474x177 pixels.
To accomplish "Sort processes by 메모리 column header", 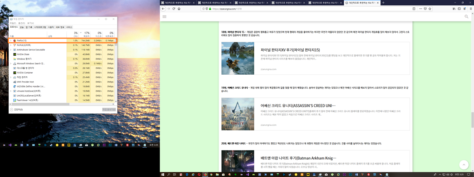I will point(84,34).
